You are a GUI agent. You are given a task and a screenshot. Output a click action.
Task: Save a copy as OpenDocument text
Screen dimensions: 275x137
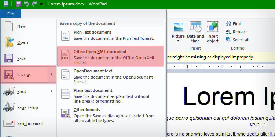[x=110, y=76]
